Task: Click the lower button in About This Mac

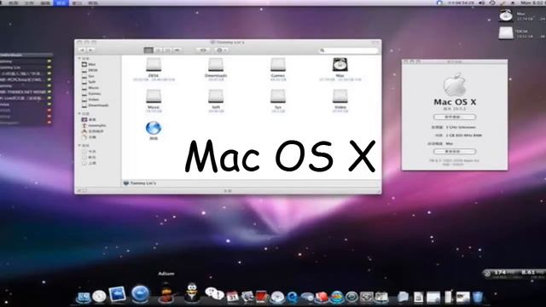Action: coord(455,152)
